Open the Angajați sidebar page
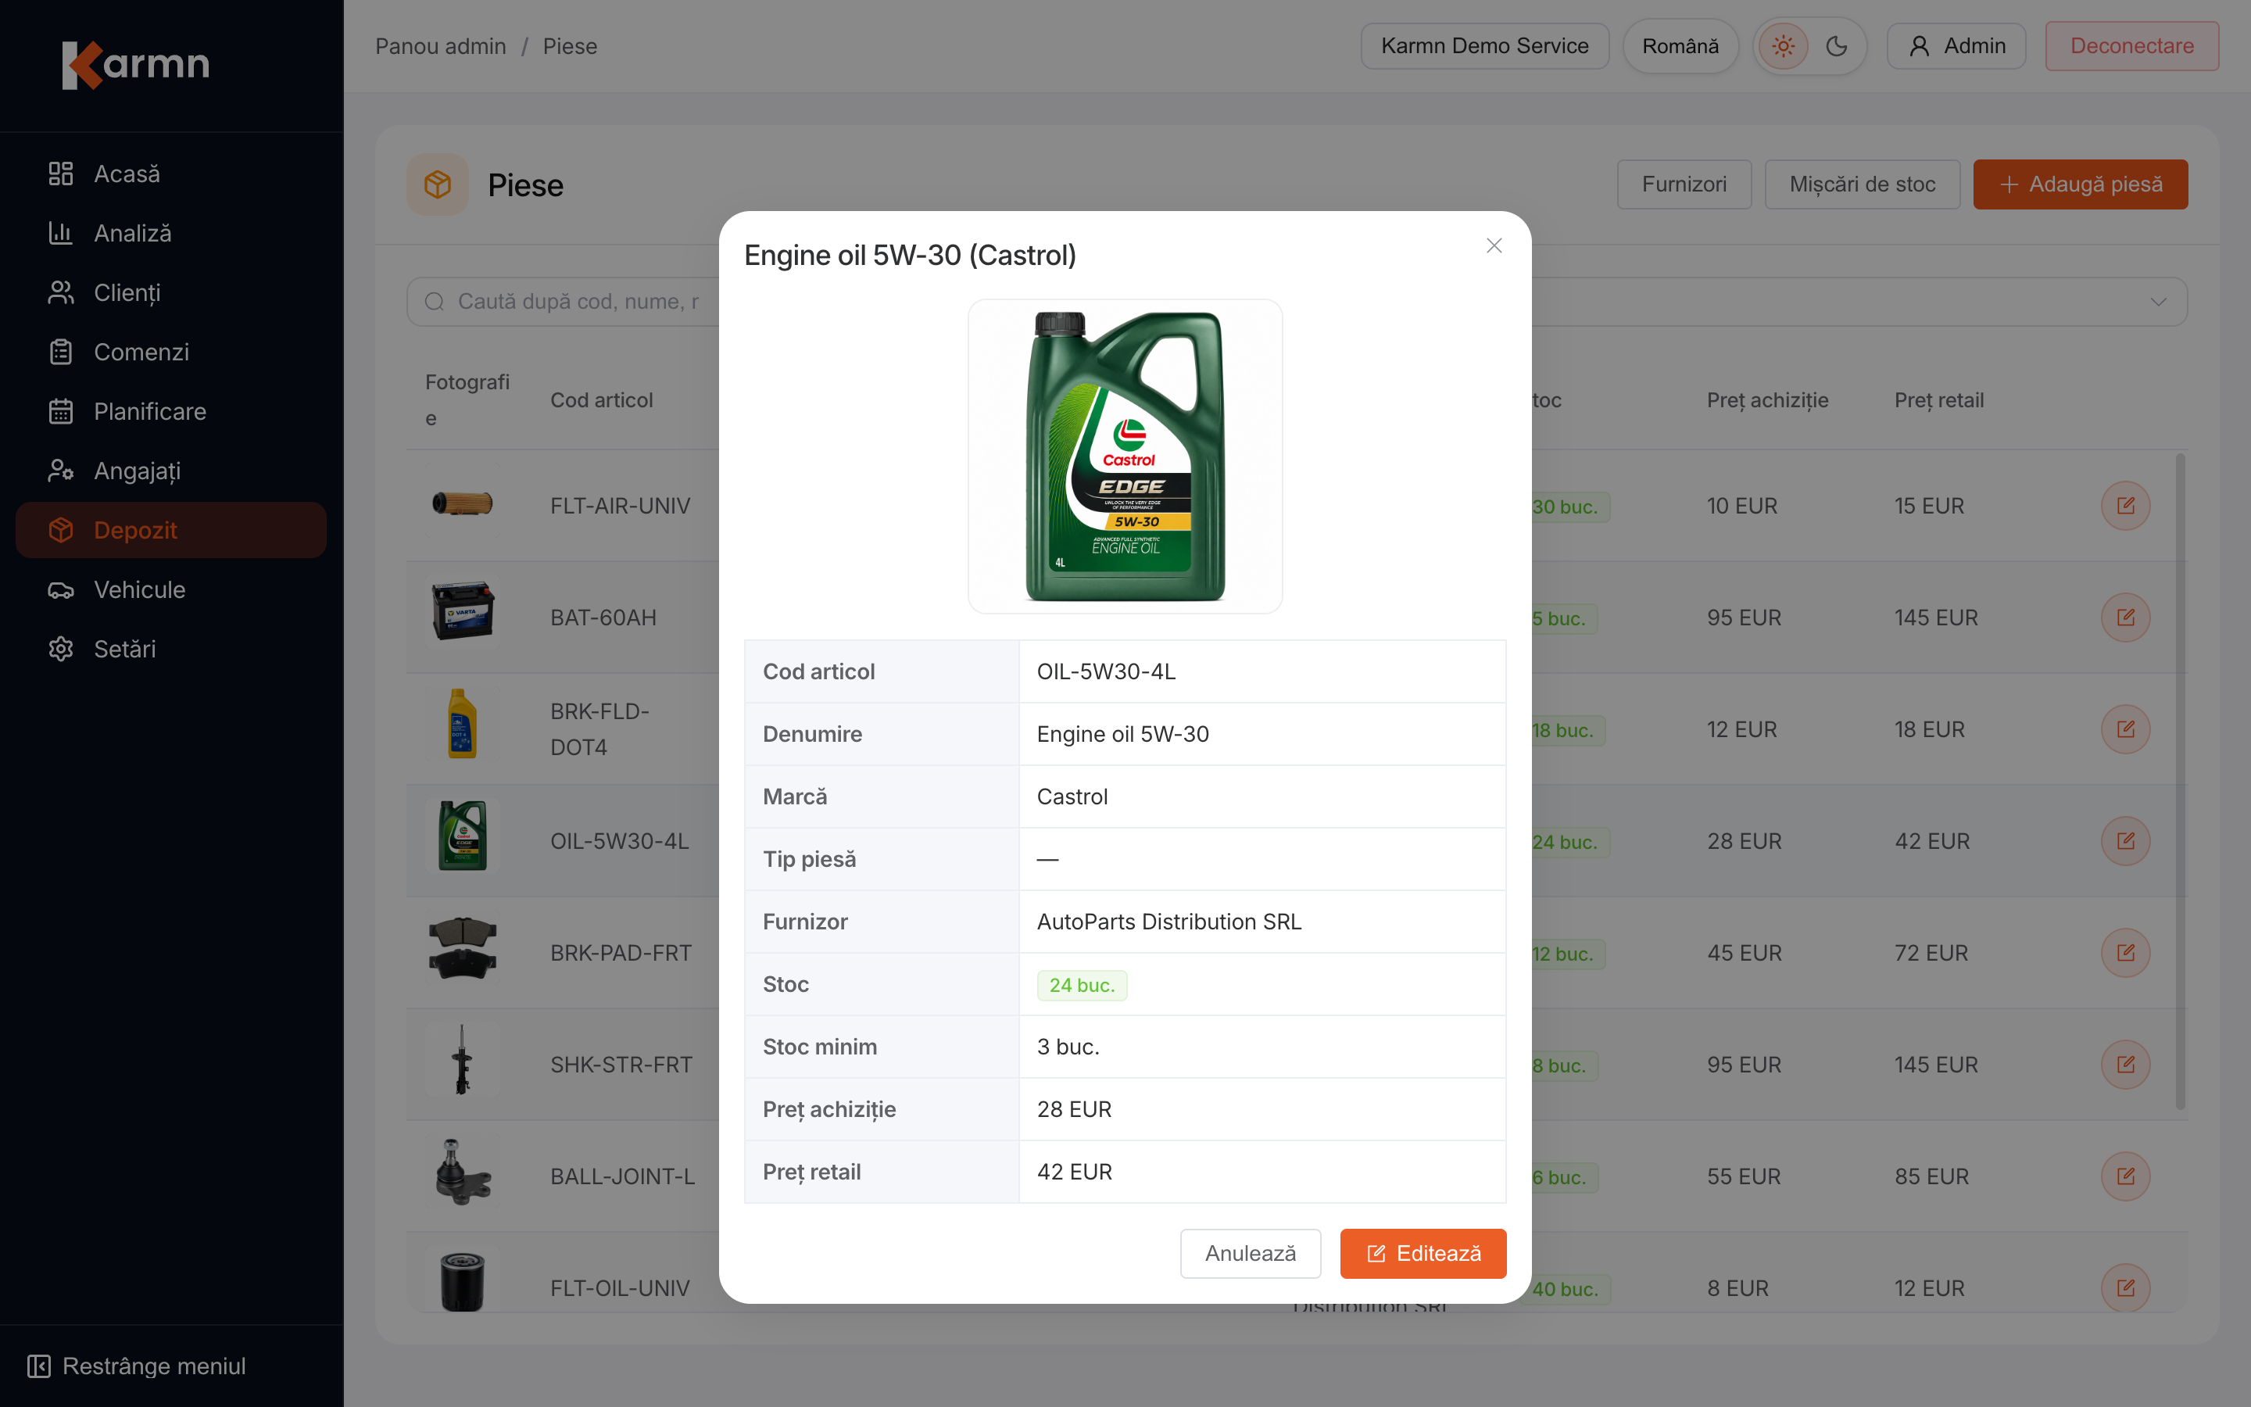 click(171, 471)
